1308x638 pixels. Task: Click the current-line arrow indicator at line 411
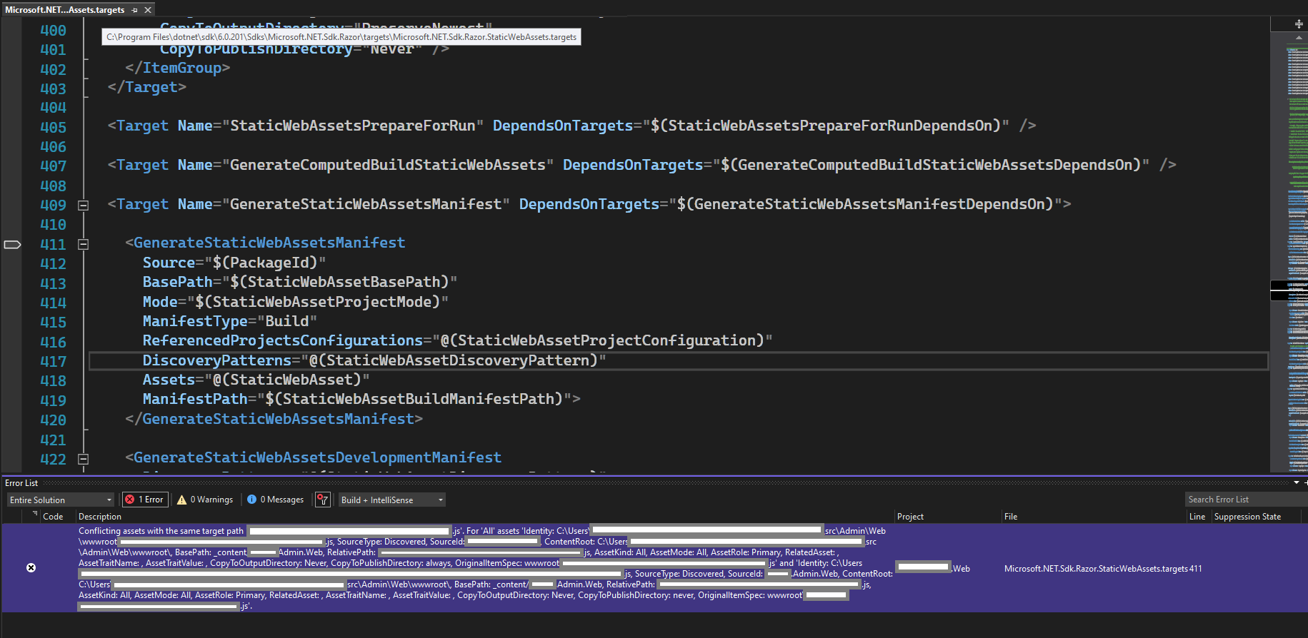(x=12, y=245)
